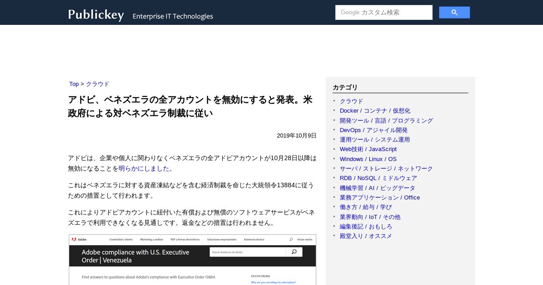Click paragraph mentioning 大統領令13884
The width and height of the screenshot is (543, 285).
coord(191,190)
